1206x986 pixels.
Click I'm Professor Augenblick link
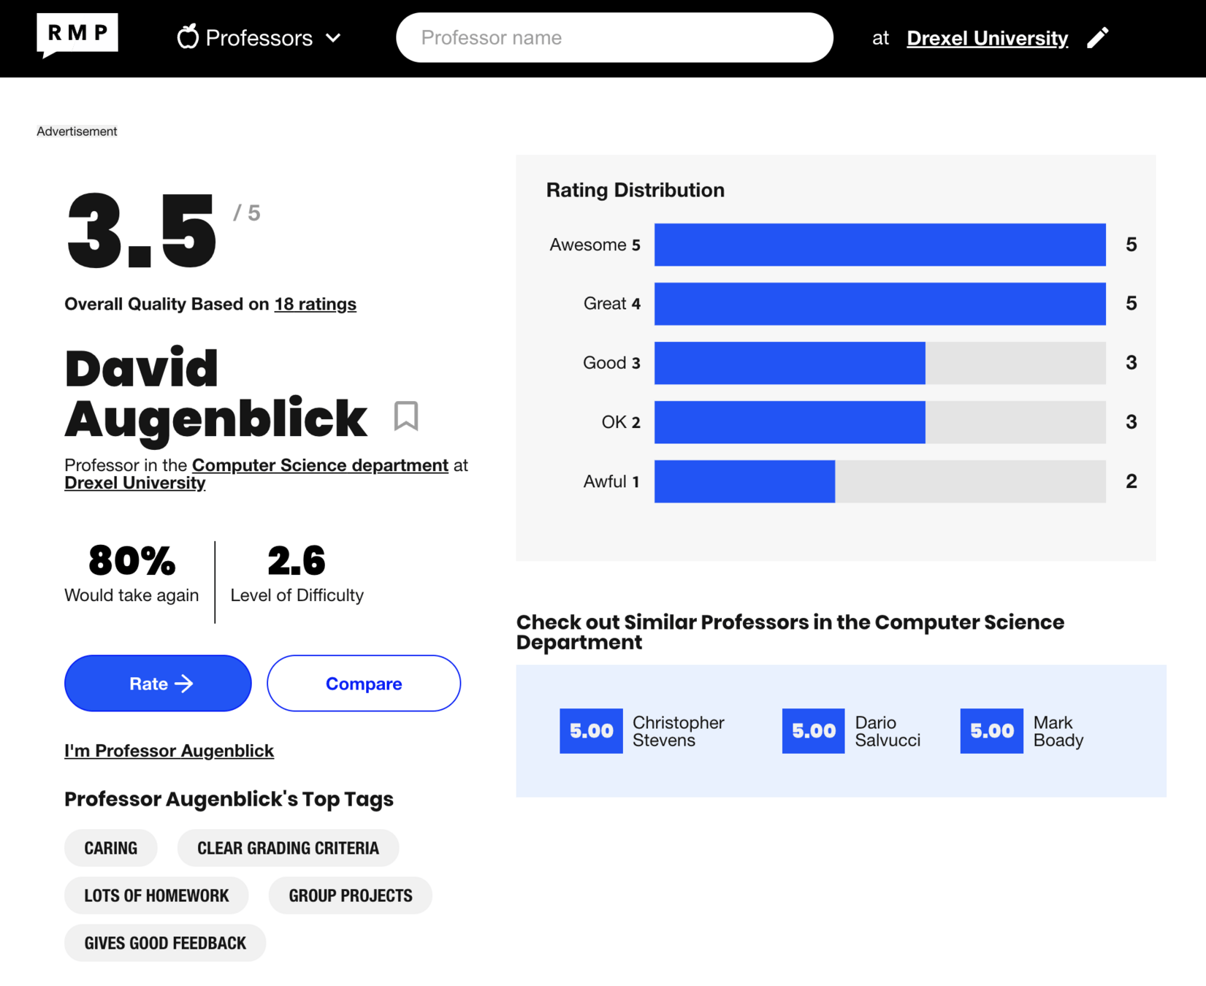coord(169,751)
